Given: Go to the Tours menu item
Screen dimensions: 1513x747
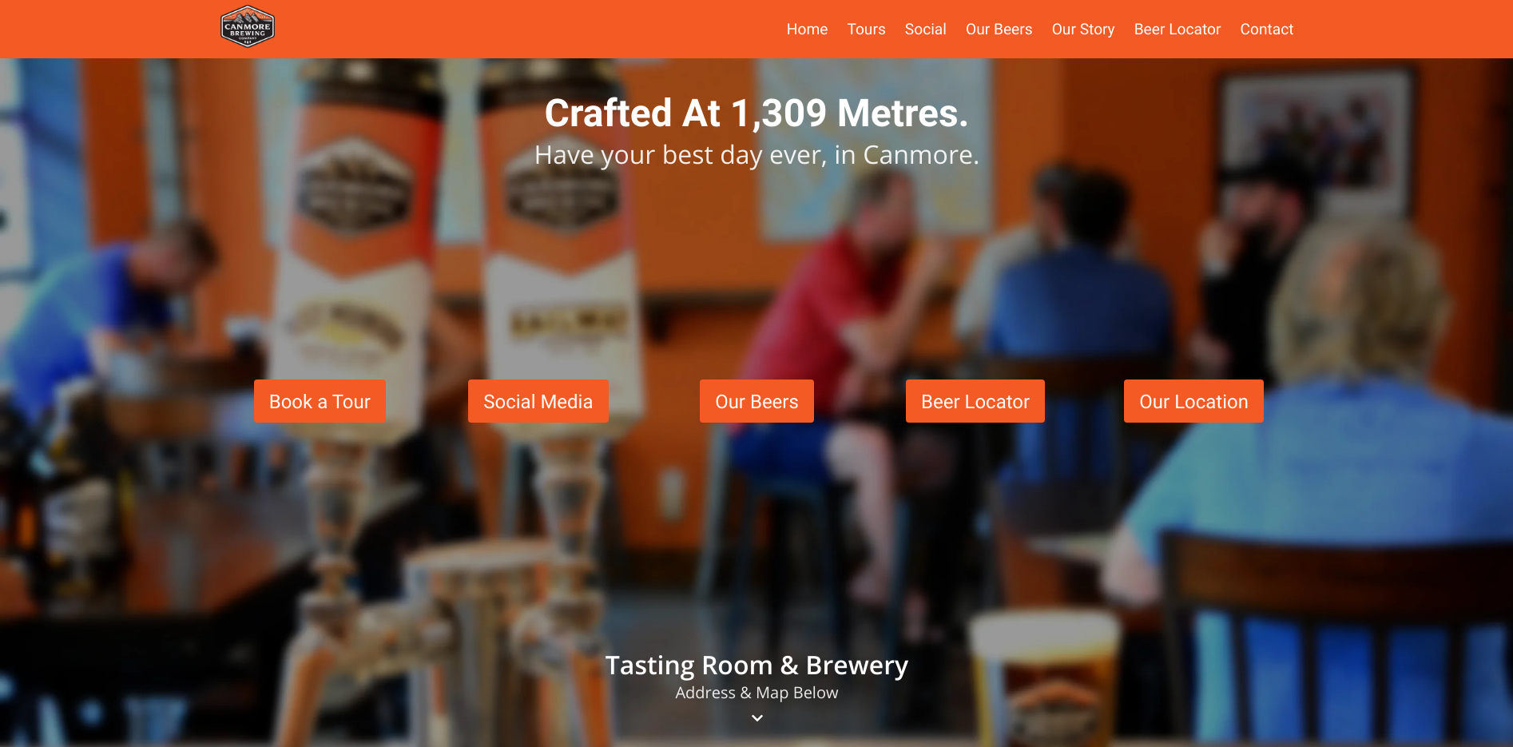Looking at the screenshot, I should coord(866,30).
